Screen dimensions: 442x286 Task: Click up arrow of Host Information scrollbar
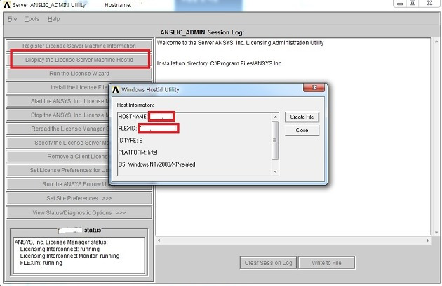pyautogui.click(x=275, y=117)
